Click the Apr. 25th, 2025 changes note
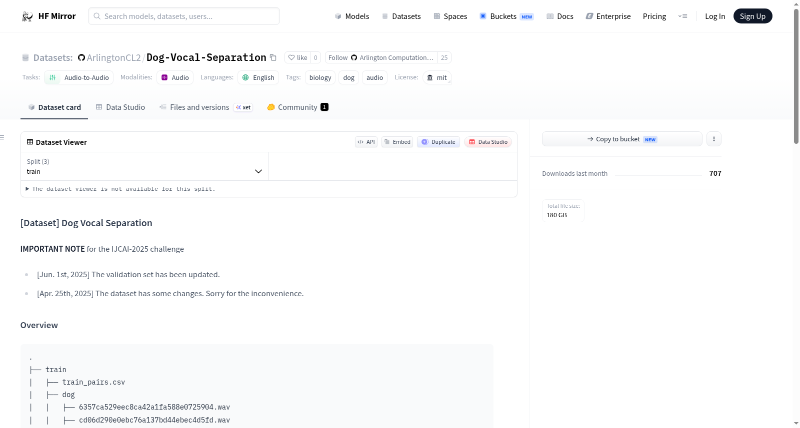Viewport: 800px width, 428px height. (x=170, y=294)
